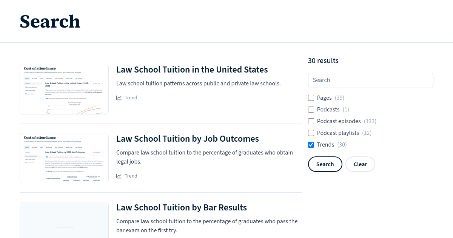Screen dimensions: 453x238
Task: Open "Law School Tuition by Bar Results"
Action: coord(182,207)
